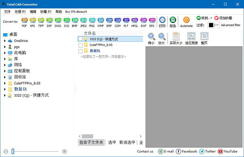Open the 帮助 menu

[59, 12]
